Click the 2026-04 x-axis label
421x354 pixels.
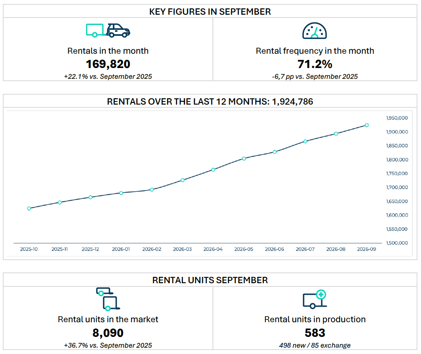coord(213,249)
